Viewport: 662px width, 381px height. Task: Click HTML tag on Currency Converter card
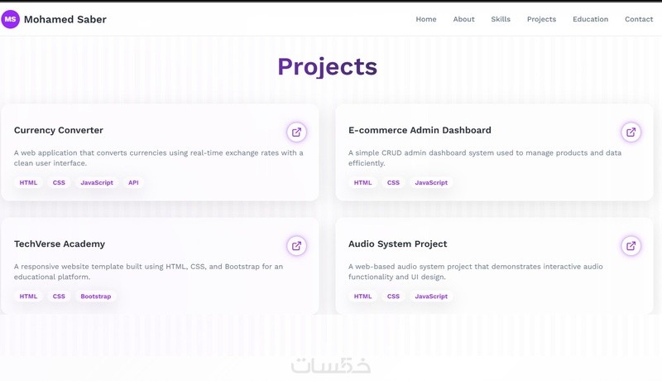coord(28,182)
